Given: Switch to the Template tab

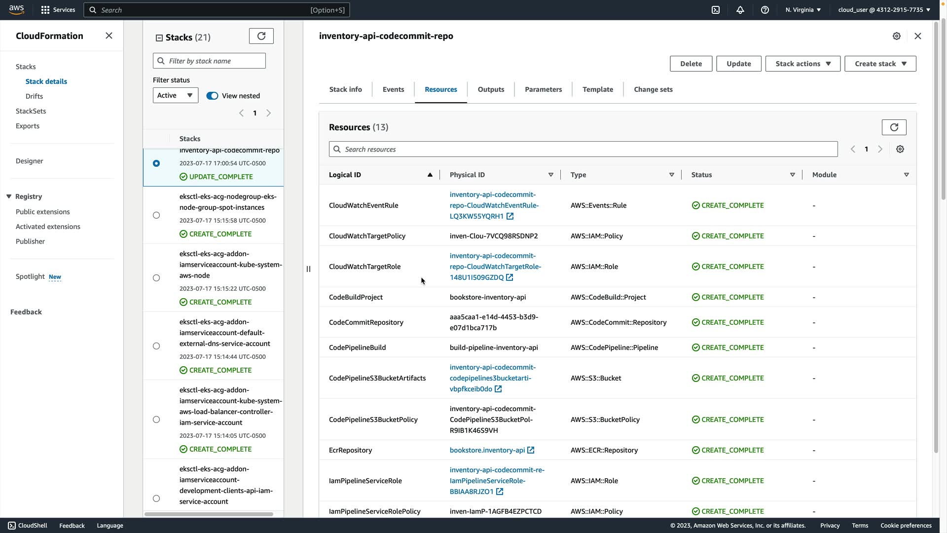Looking at the screenshot, I should pos(597,89).
